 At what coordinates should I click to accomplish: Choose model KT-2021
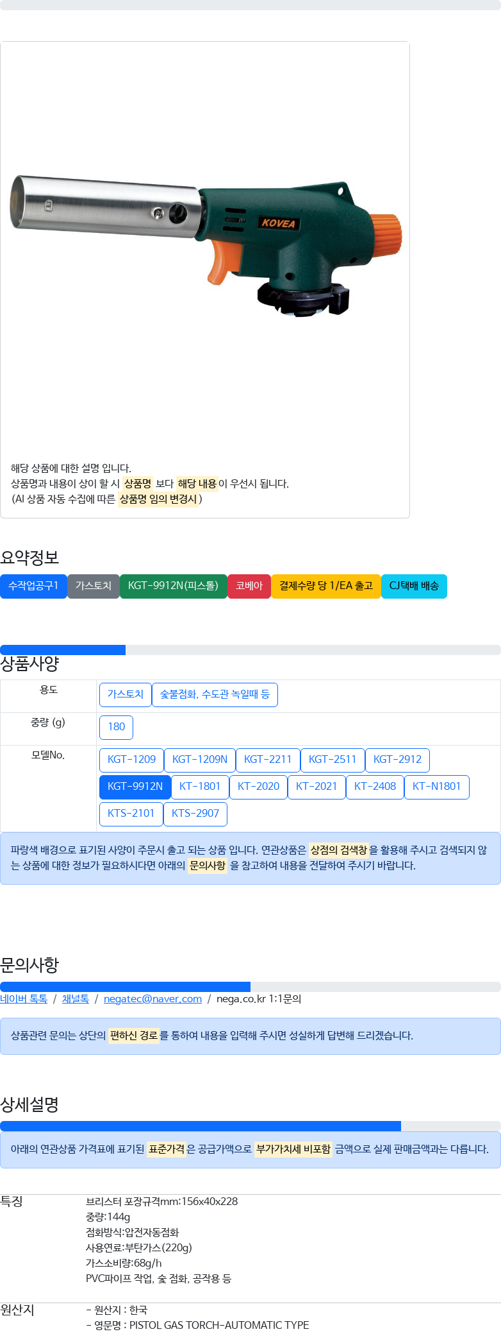click(316, 787)
